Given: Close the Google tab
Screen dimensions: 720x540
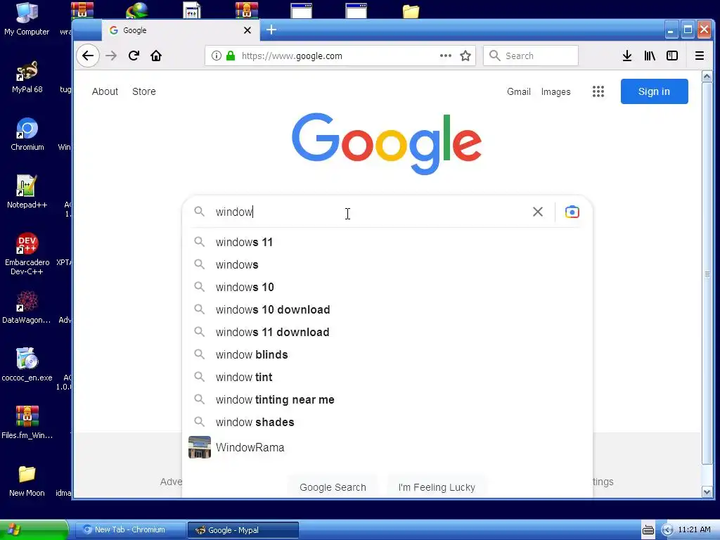Looking at the screenshot, I should coord(247,30).
